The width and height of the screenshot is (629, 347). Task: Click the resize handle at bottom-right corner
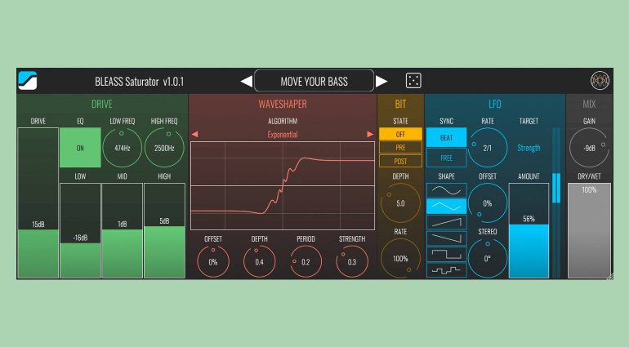point(610,276)
